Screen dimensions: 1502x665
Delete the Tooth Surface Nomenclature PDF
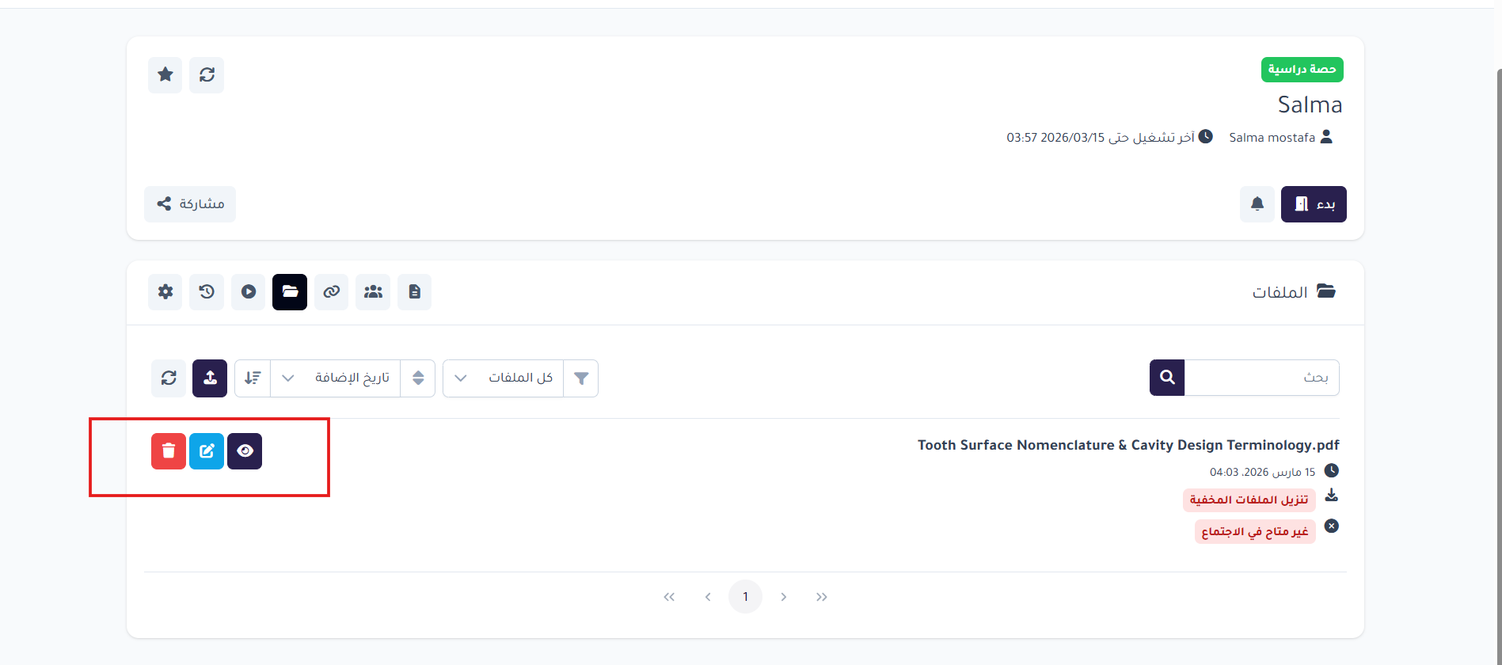coord(169,451)
